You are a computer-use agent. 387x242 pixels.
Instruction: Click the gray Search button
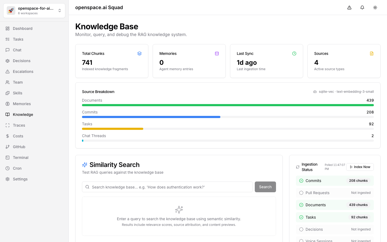265,187
